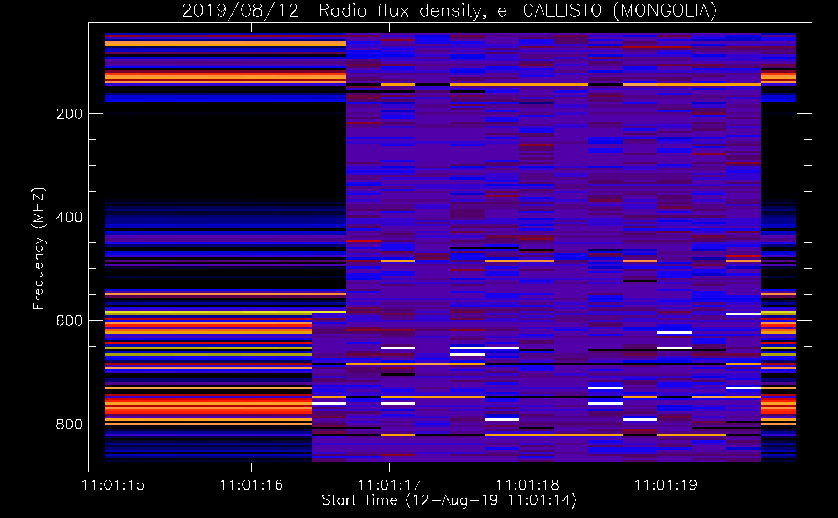Screen dimensions: 838x518
Task: Select the 11:01:16 time tick label
Action: [x=251, y=485]
